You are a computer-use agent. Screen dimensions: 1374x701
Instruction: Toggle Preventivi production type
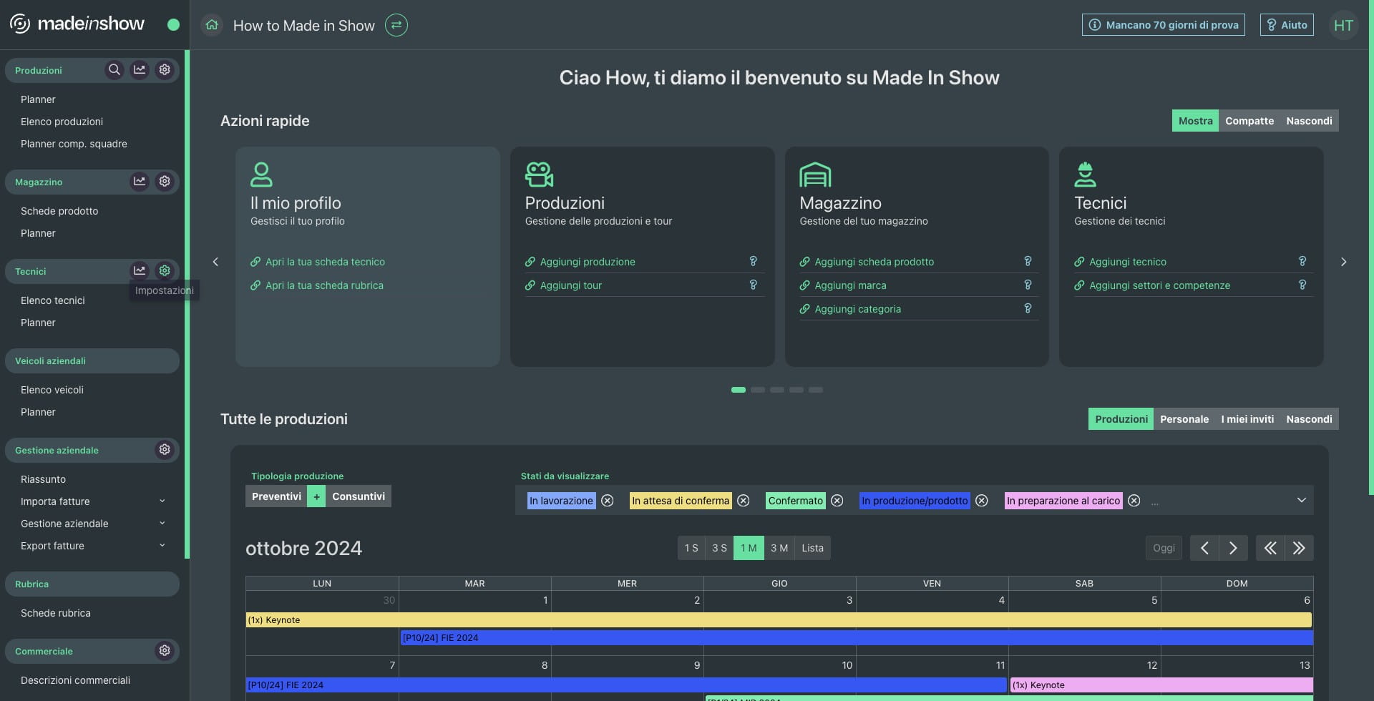pyautogui.click(x=276, y=496)
